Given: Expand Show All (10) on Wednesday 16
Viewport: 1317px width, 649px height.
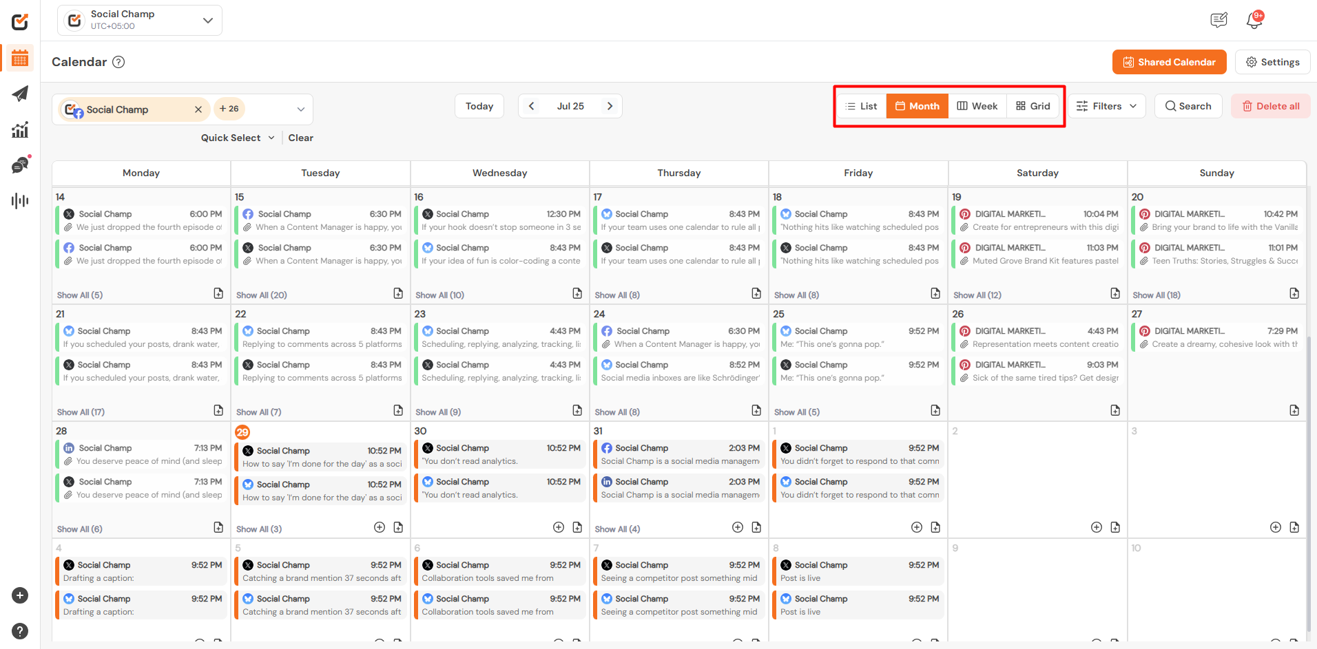Looking at the screenshot, I should (x=440, y=295).
